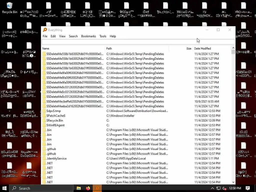The image size is (256, 192).
Task: Open the Windows Start menu
Action: pos(4,188)
